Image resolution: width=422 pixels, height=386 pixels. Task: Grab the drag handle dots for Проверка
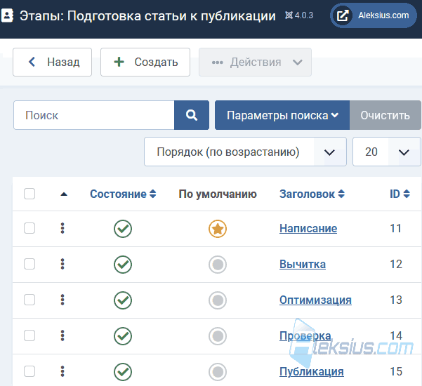[62, 335]
